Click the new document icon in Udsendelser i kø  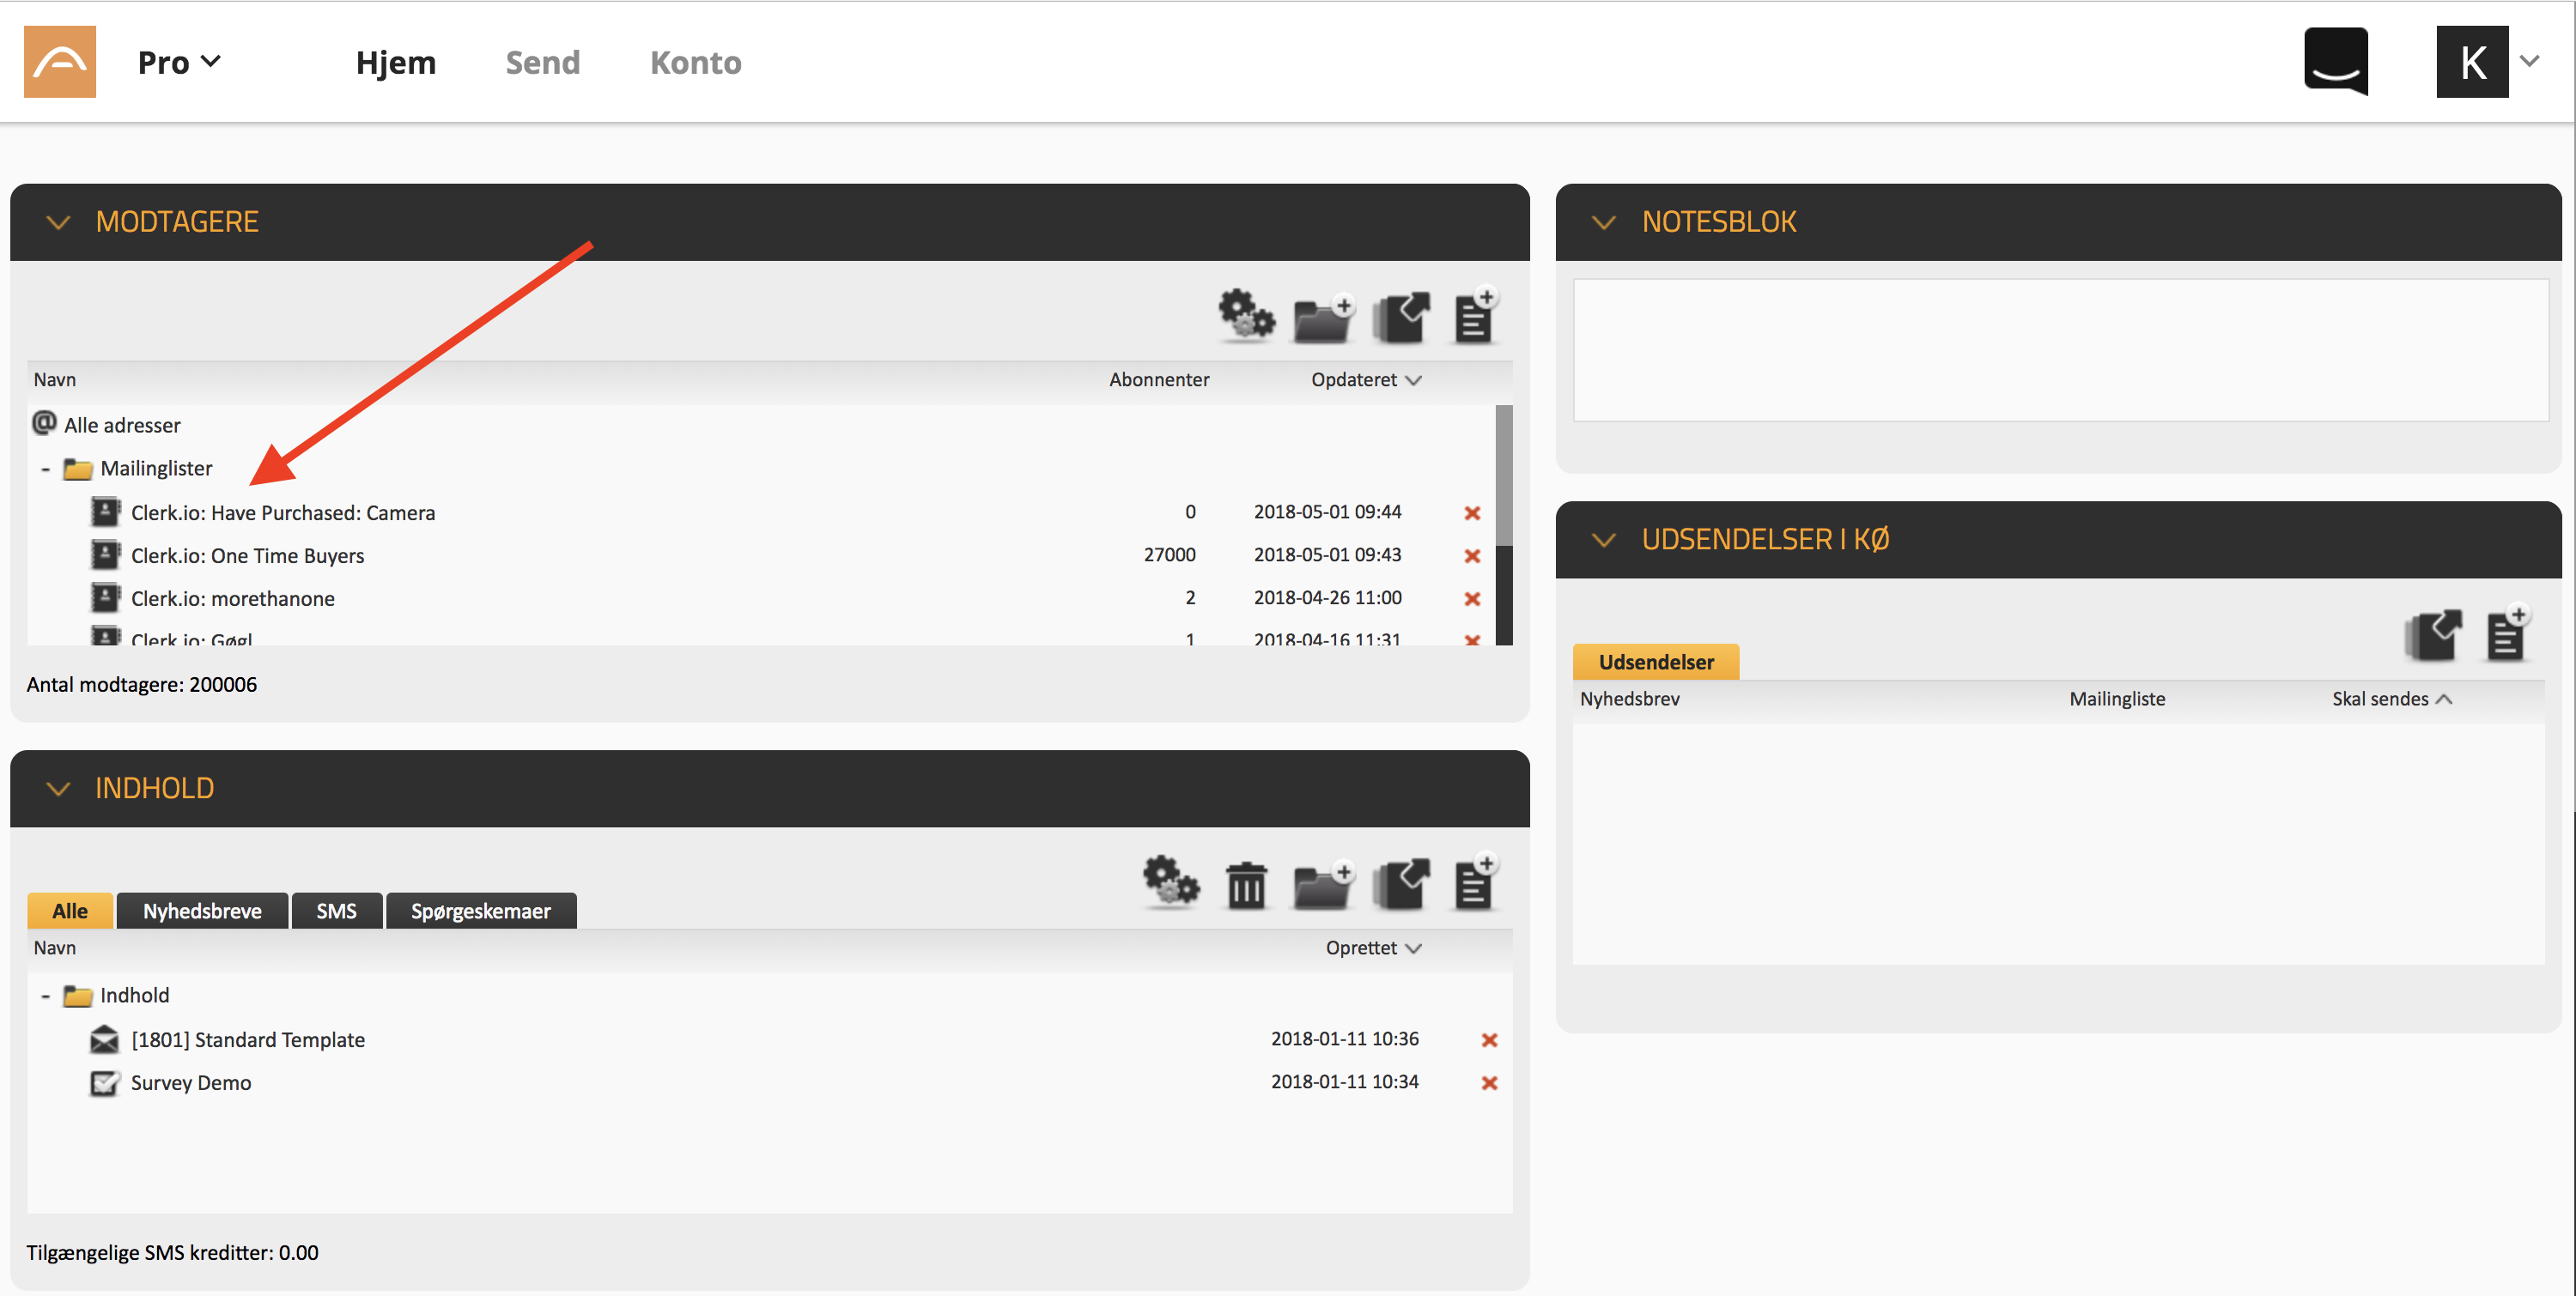pyautogui.click(x=2506, y=635)
